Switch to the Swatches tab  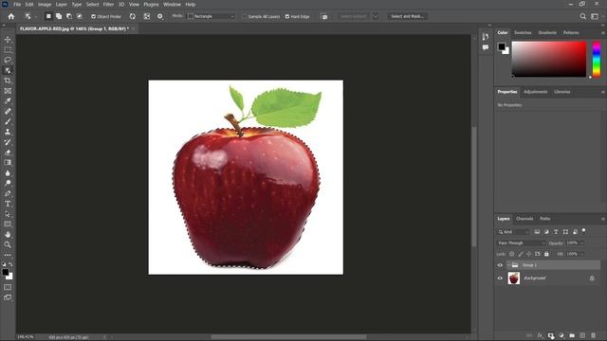[523, 32]
